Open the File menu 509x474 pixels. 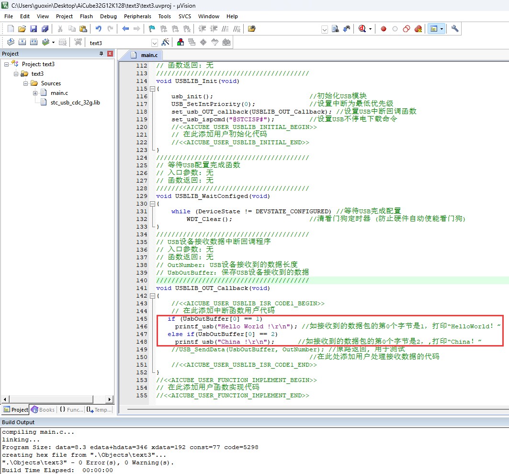click(x=9, y=16)
